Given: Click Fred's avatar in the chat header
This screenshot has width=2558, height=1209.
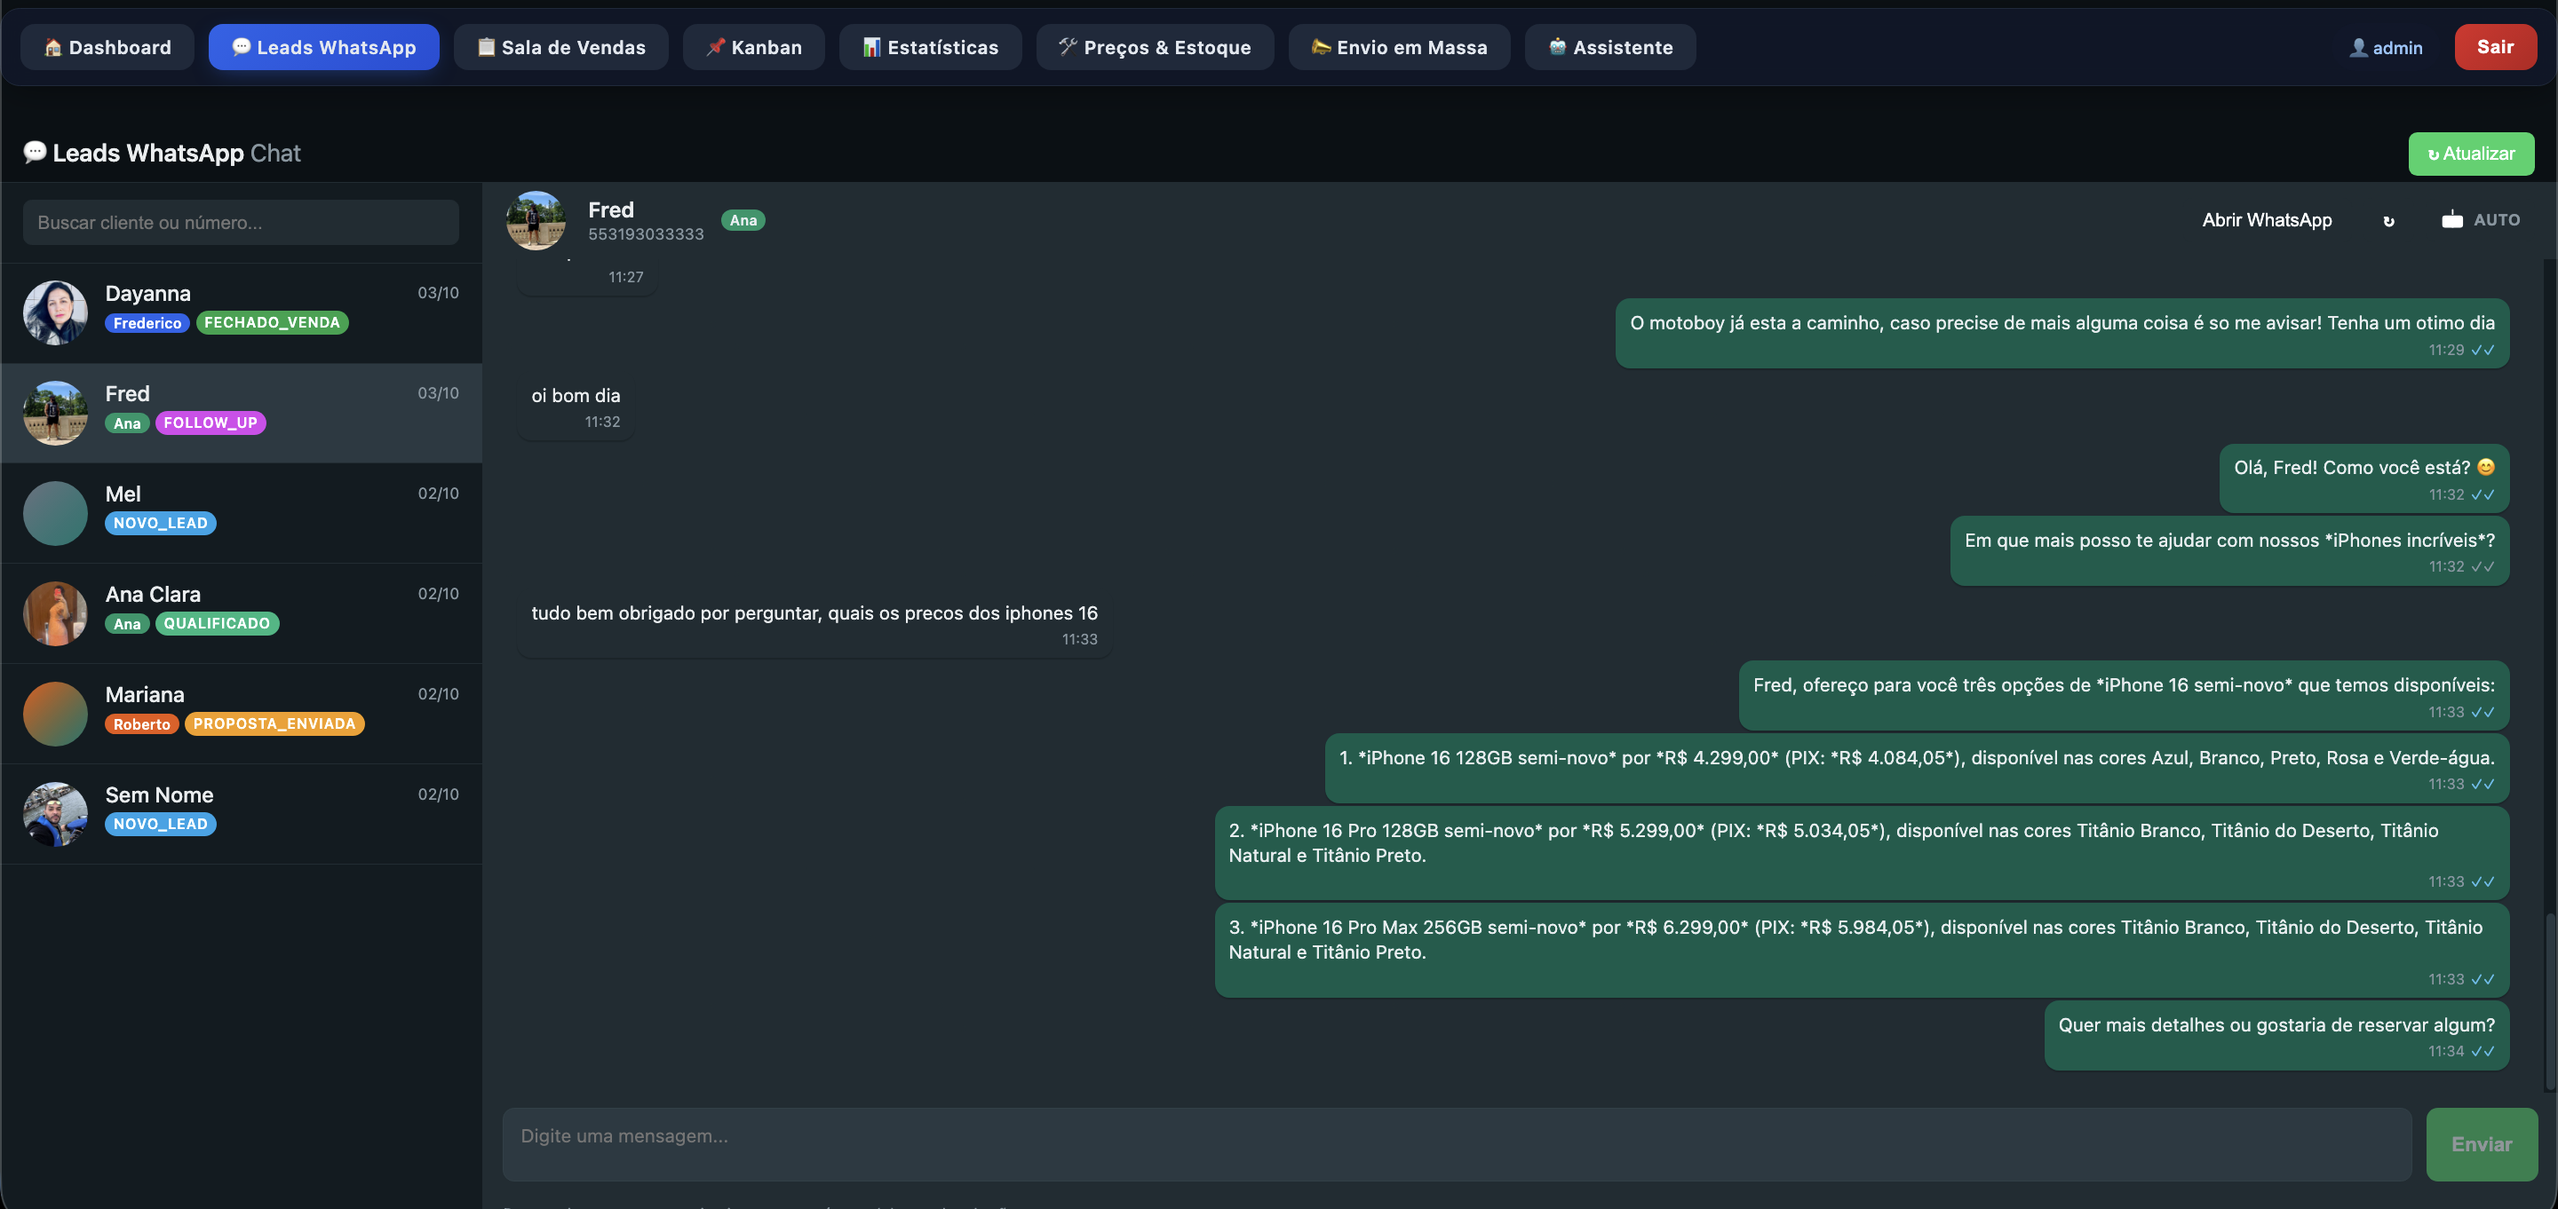Looking at the screenshot, I should [536, 220].
